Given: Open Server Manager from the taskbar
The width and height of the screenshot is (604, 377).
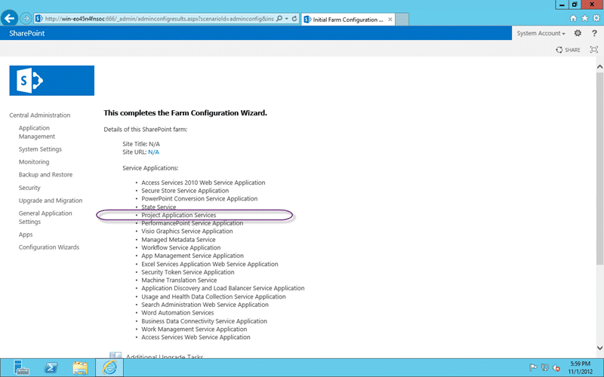Looking at the screenshot, I should click(x=21, y=368).
